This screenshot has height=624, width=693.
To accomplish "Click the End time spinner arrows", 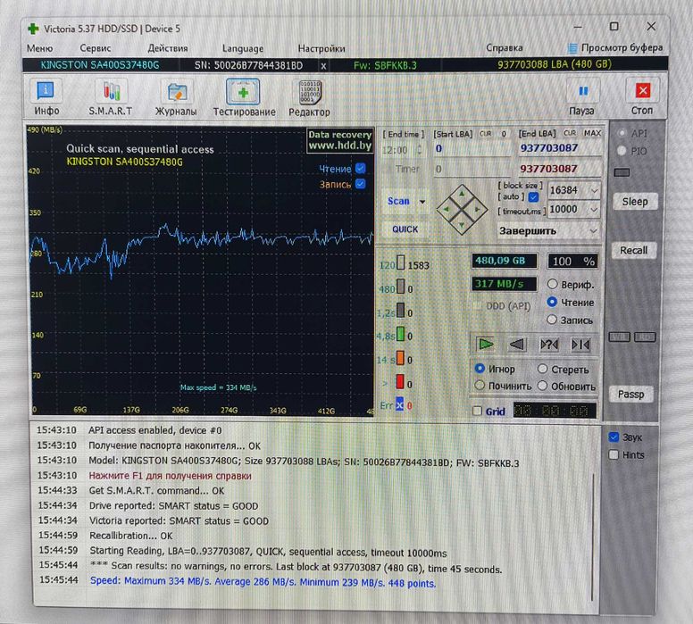I will (419, 150).
